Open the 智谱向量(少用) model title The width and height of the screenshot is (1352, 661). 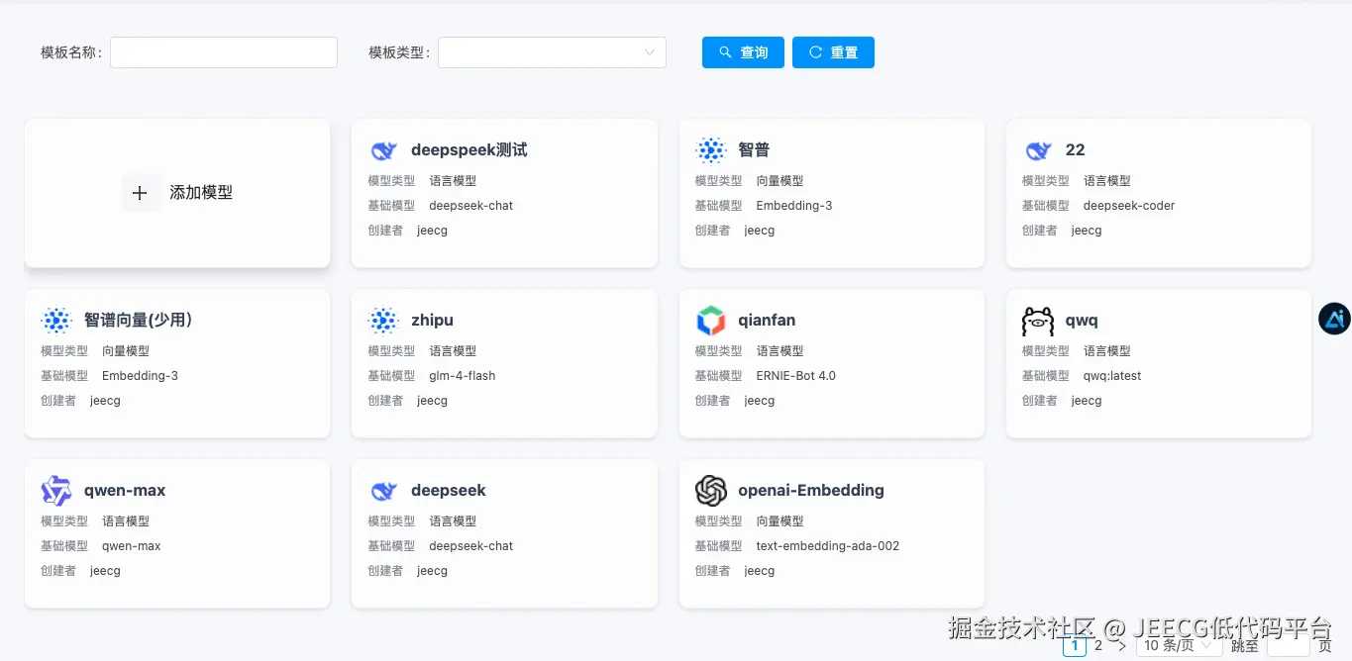click(x=138, y=321)
